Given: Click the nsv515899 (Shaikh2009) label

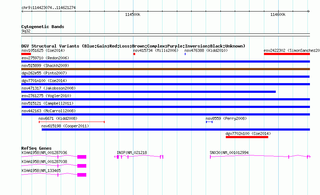Looking at the screenshot, I should pos(45,65).
